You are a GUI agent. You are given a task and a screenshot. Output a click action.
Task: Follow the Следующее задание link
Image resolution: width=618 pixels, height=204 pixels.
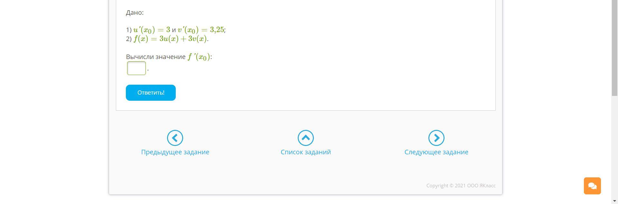[x=436, y=152]
